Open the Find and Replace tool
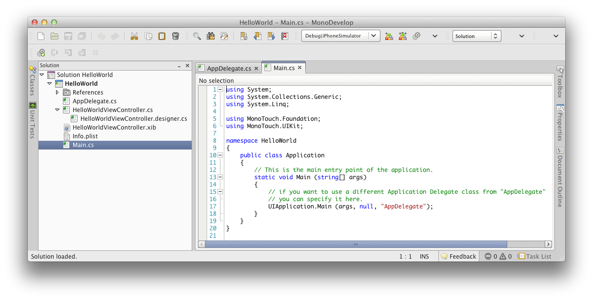The image size is (593, 300). (x=224, y=36)
